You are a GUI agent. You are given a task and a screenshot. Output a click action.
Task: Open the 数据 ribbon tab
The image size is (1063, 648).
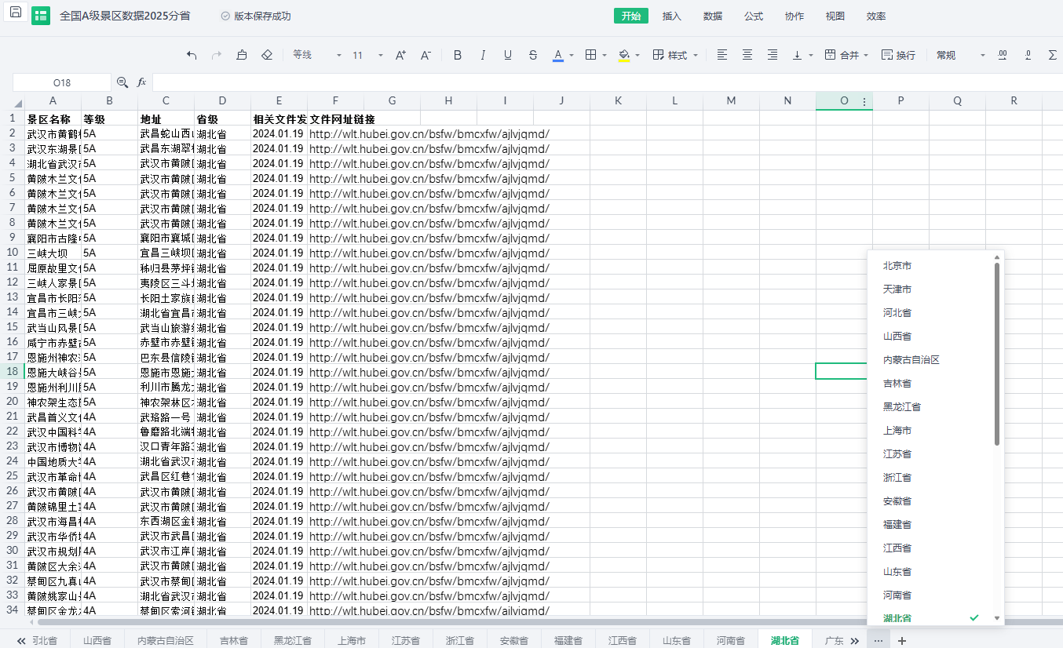coord(713,16)
